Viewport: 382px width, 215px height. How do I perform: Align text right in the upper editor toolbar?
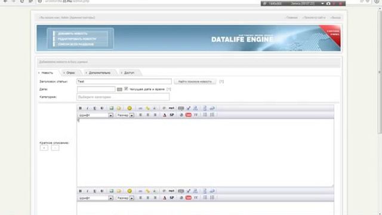[x=155, y=115]
